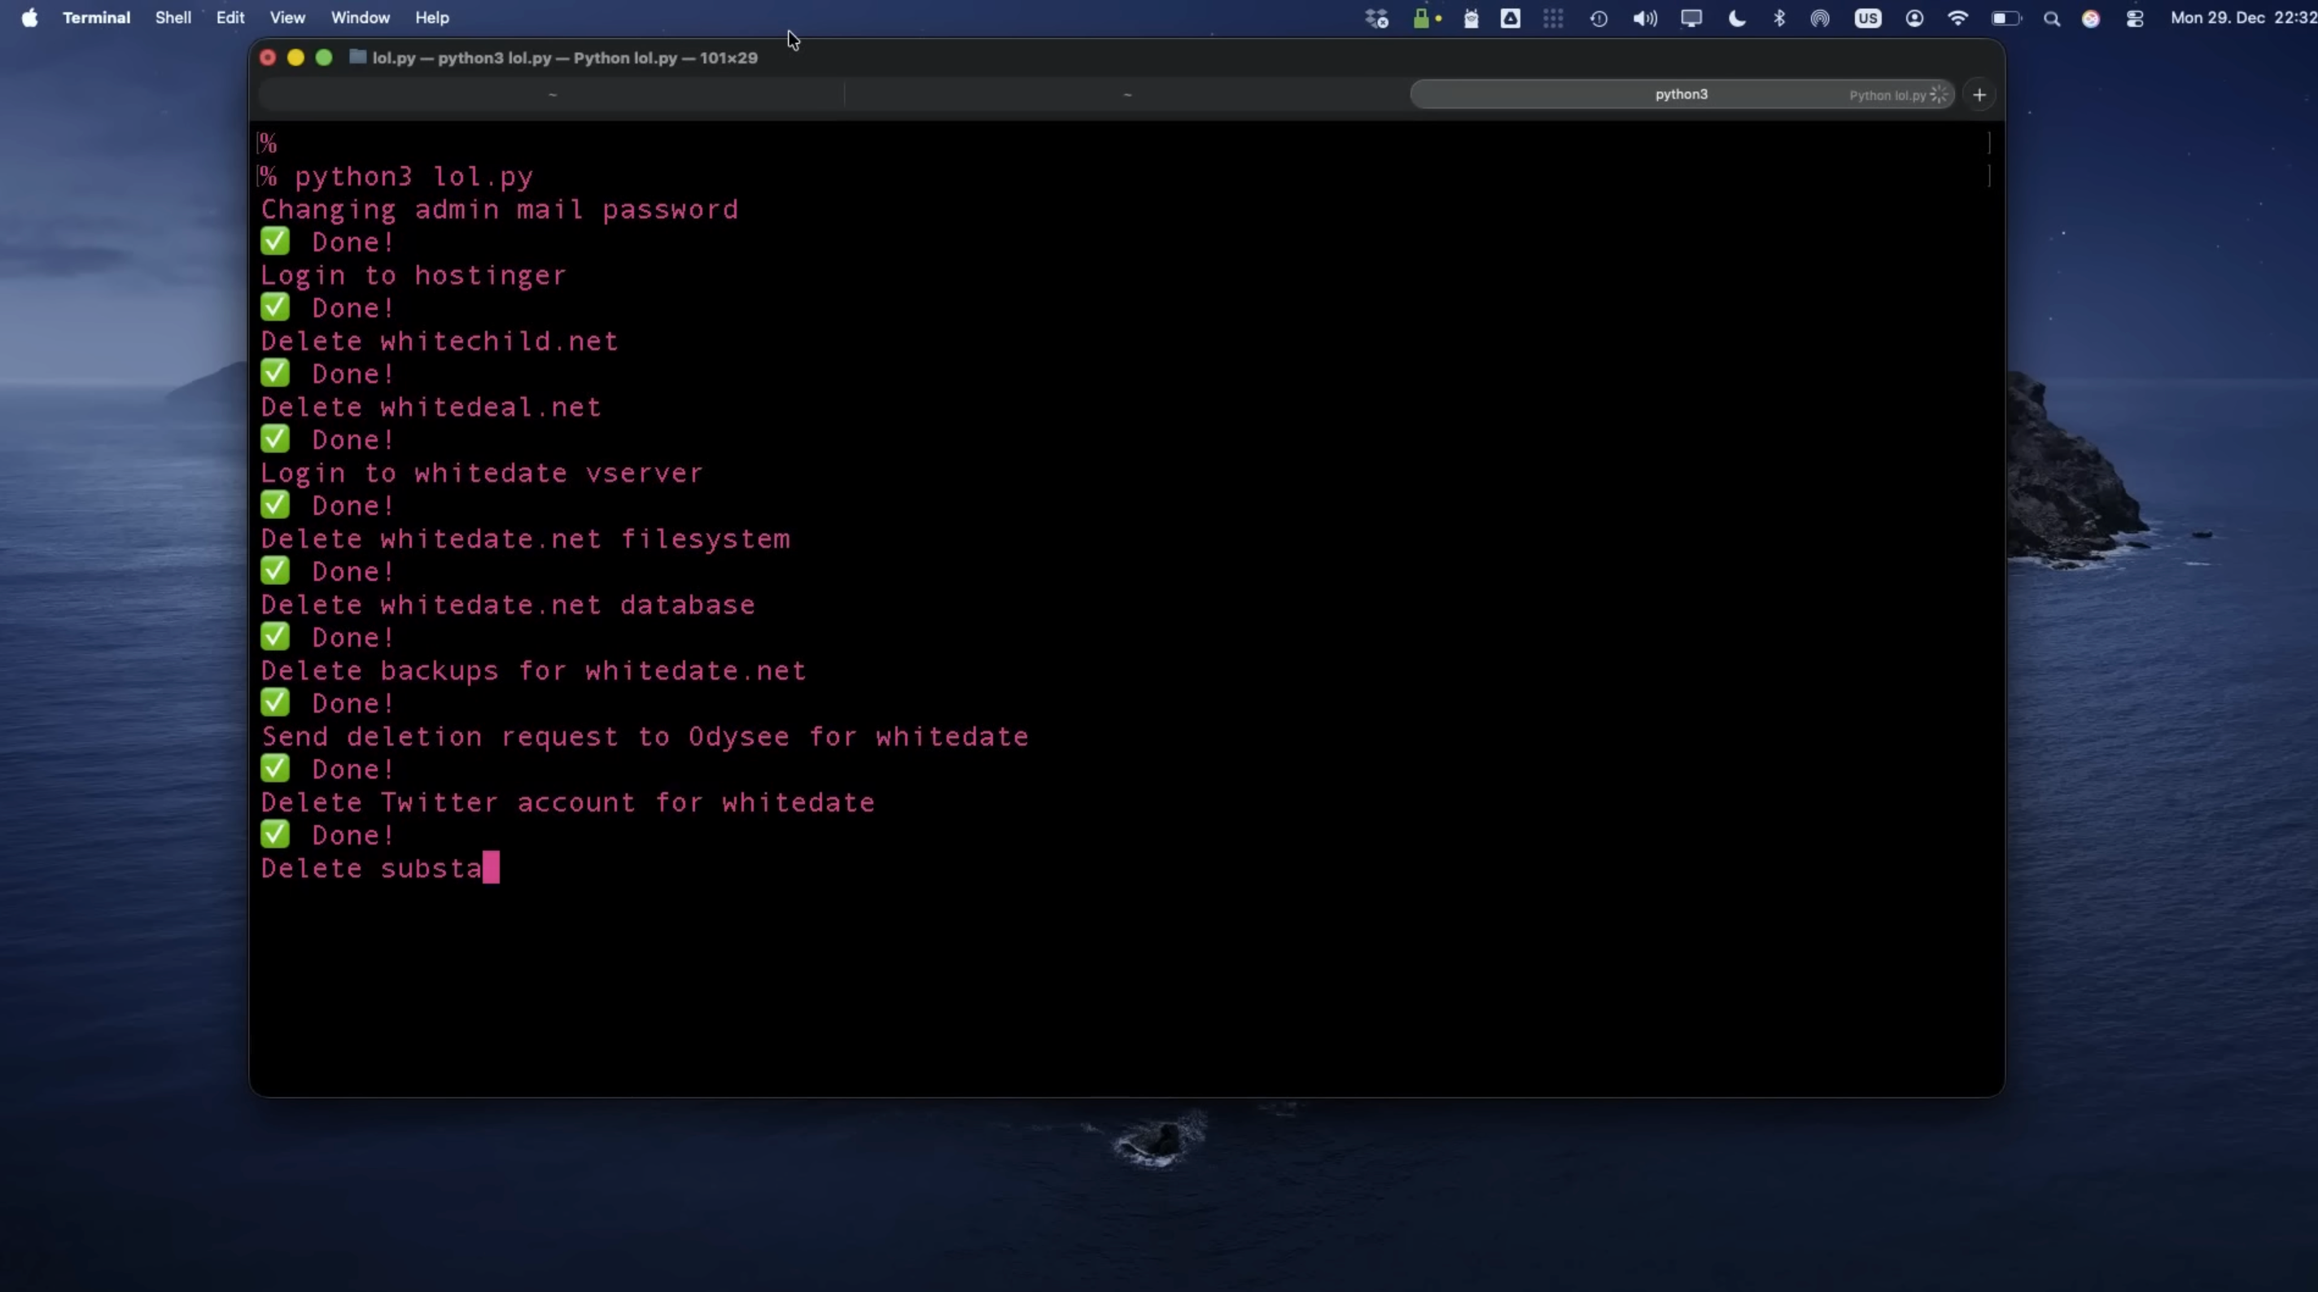Open Bluetooth status menu

point(1779,18)
